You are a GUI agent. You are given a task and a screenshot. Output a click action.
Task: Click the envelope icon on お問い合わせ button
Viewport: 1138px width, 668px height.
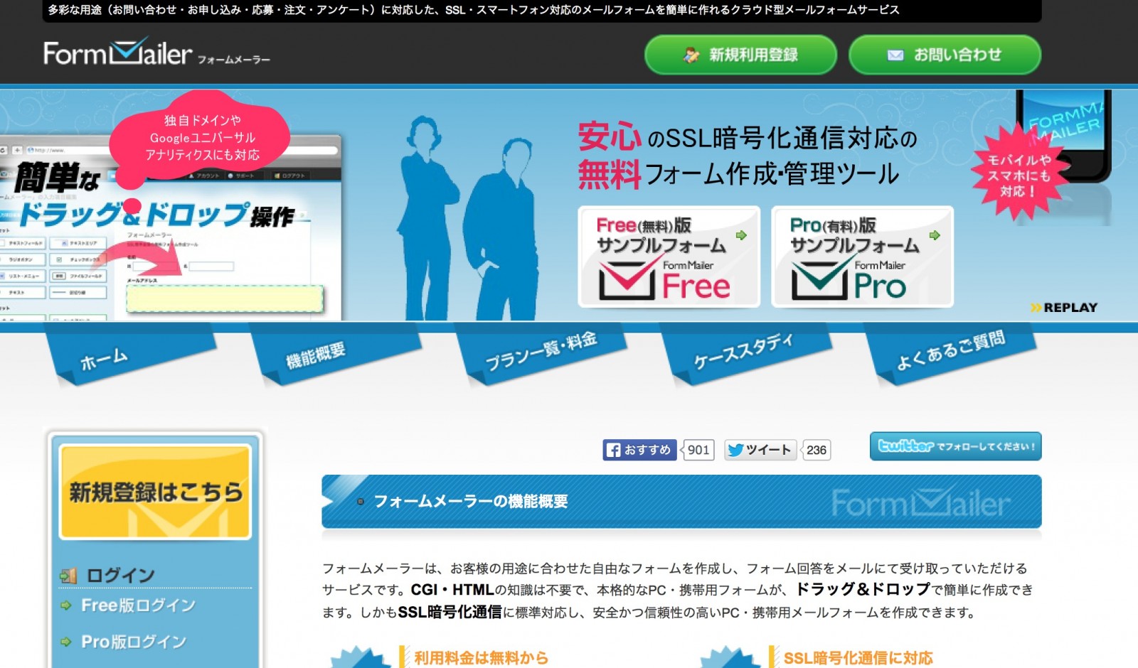895,55
